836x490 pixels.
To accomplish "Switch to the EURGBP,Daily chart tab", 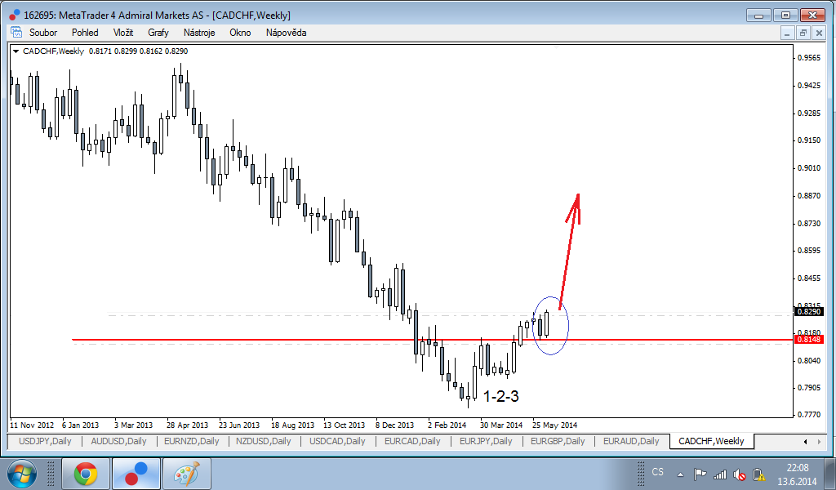I will [x=558, y=441].
